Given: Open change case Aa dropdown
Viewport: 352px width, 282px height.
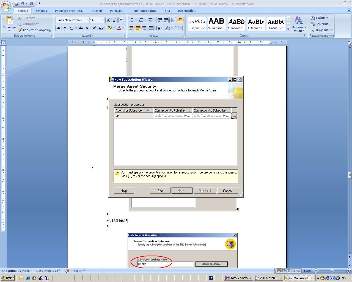Looking at the screenshot, I should coord(101,28).
